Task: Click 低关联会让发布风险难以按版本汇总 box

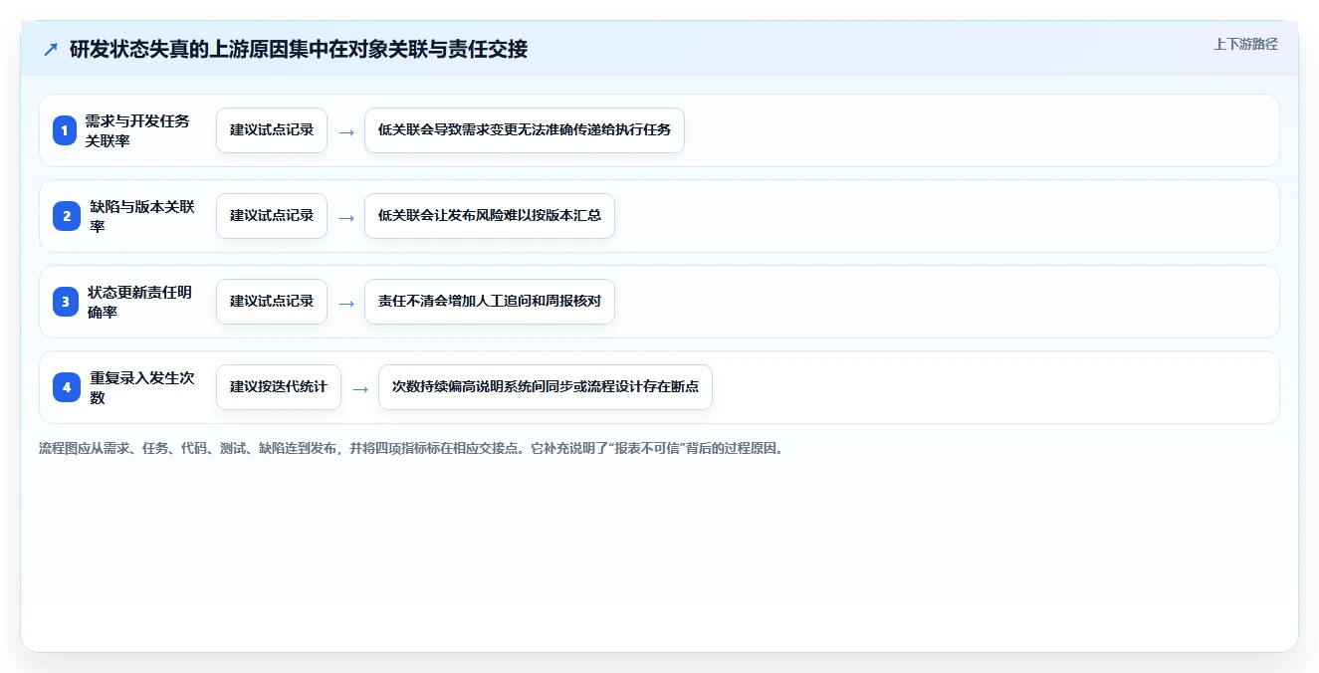Action: 490,216
